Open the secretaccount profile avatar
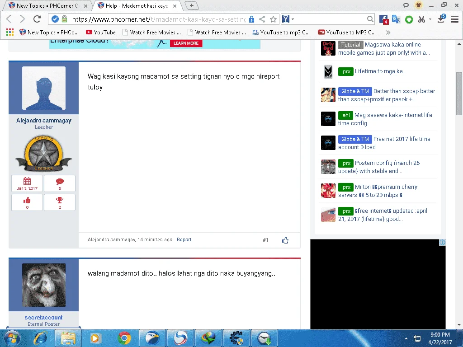The image size is (463, 347). point(44,285)
